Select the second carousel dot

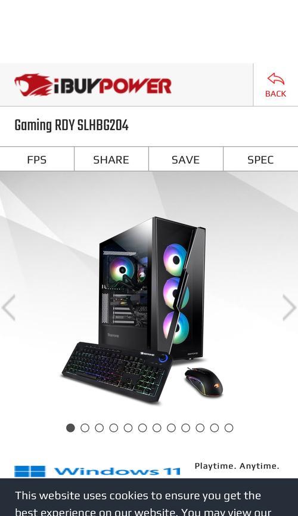click(85, 428)
